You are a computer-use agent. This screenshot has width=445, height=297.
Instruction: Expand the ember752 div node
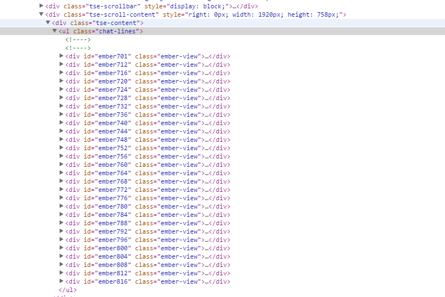[61, 147]
